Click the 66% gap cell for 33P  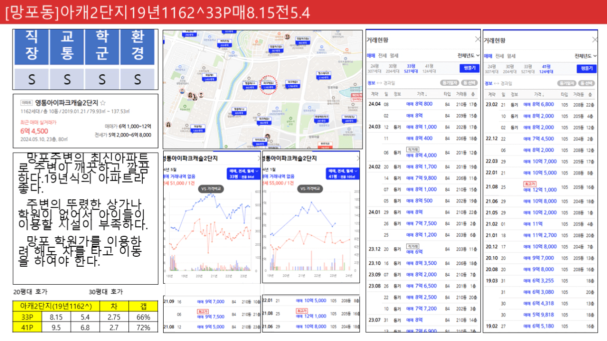point(143,317)
